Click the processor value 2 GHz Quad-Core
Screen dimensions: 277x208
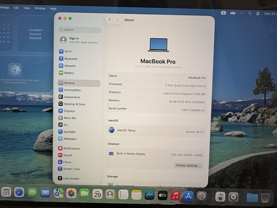(x=185, y=86)
